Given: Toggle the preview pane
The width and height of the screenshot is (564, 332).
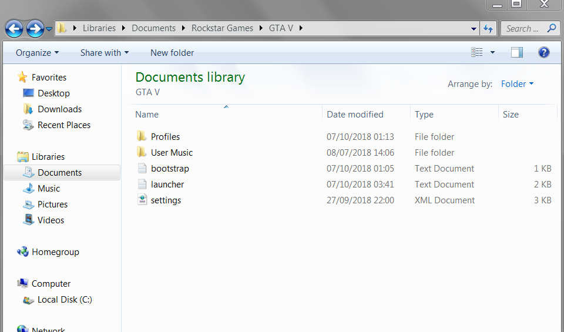Looking at the screenshot, I should tap(517, 52).
